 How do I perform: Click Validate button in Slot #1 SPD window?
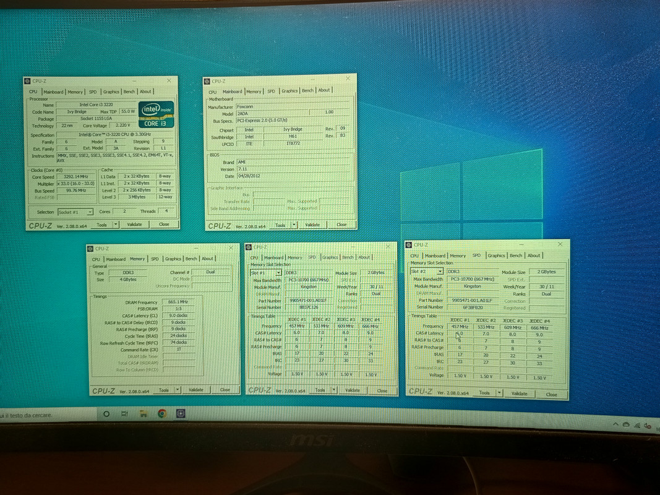pyautogui.click(x=353, y=390)
